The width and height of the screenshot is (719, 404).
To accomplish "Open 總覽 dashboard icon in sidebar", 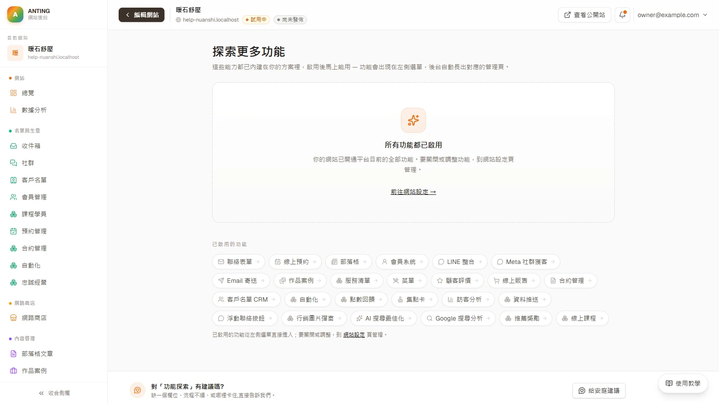I will tap(13, 93).
